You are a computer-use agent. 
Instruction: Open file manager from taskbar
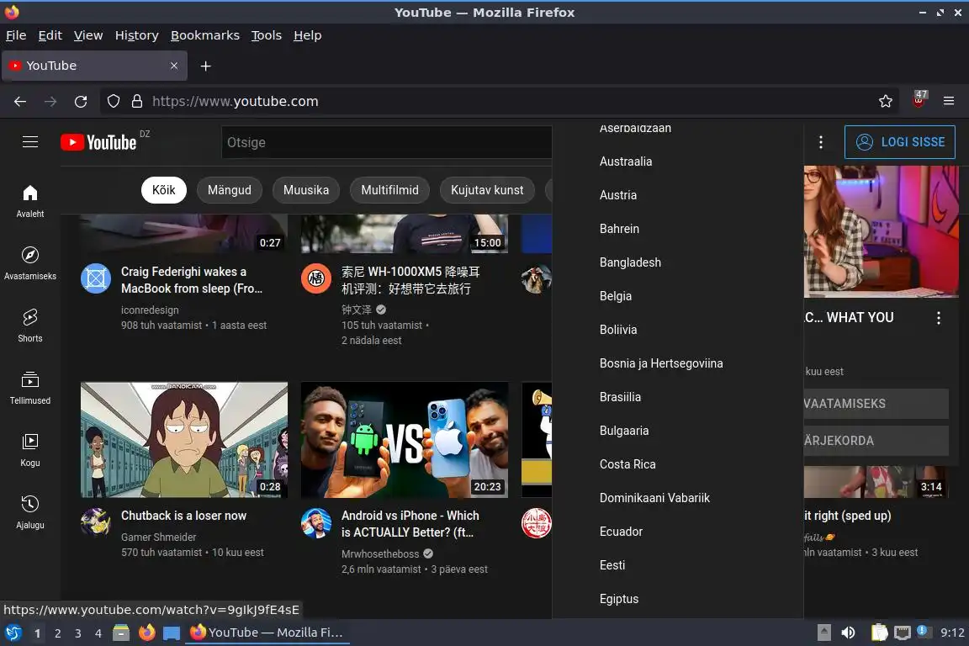[121, 633]
